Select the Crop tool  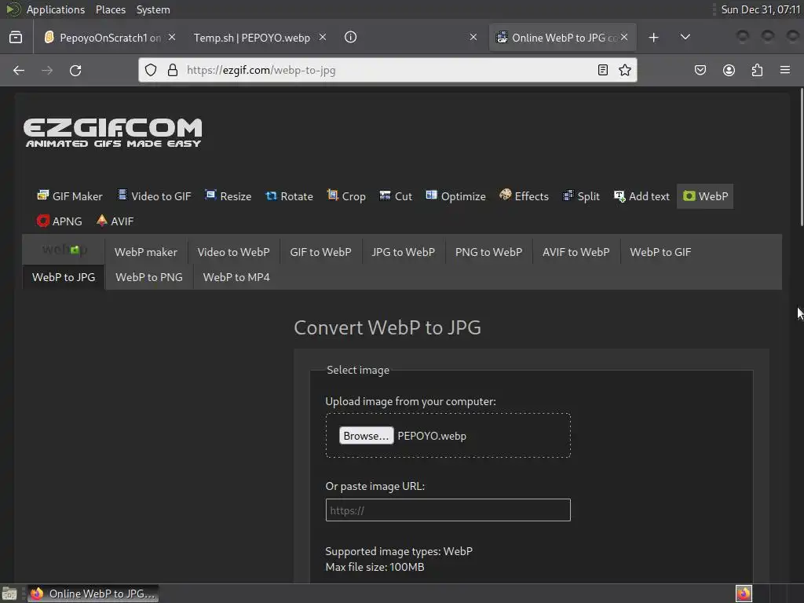(x=346, y=196)
